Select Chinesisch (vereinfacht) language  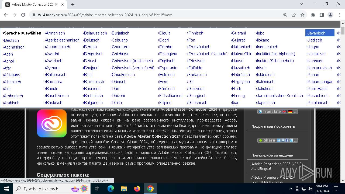(x=133, y=68)
